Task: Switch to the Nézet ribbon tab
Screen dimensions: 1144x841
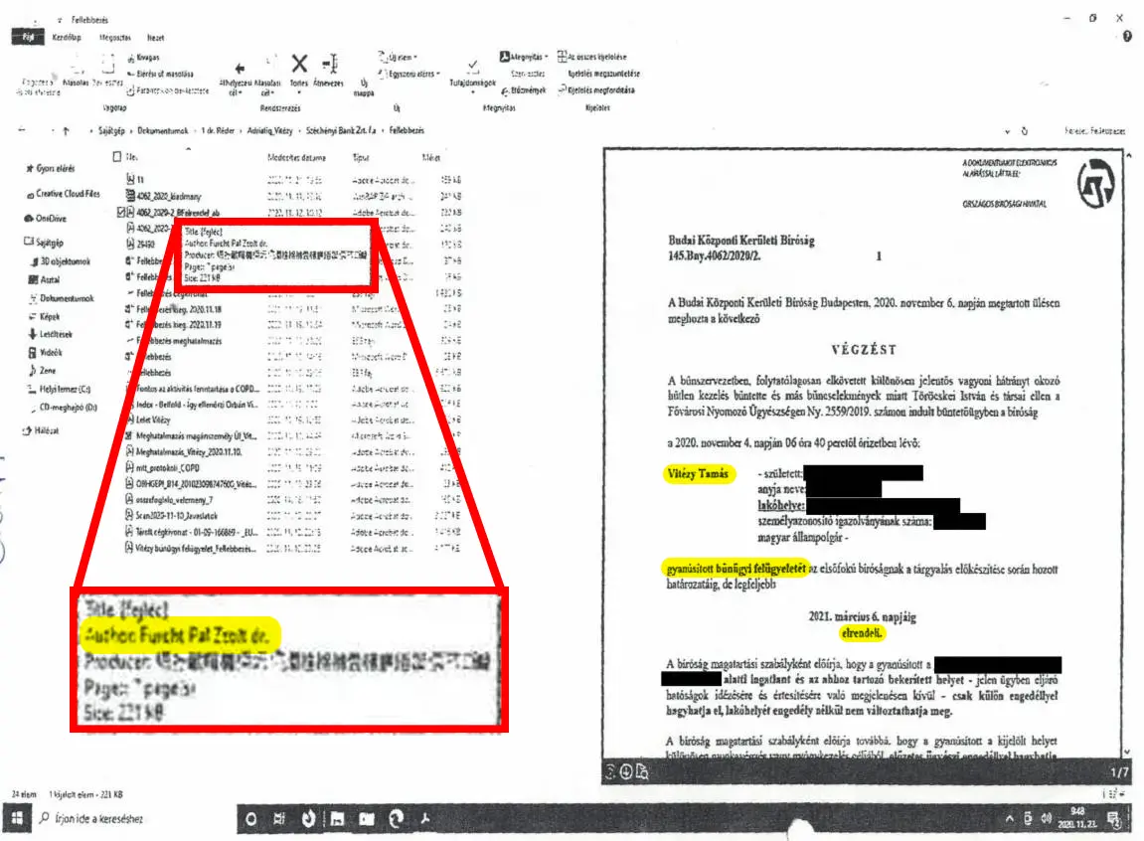Action: 155,37
